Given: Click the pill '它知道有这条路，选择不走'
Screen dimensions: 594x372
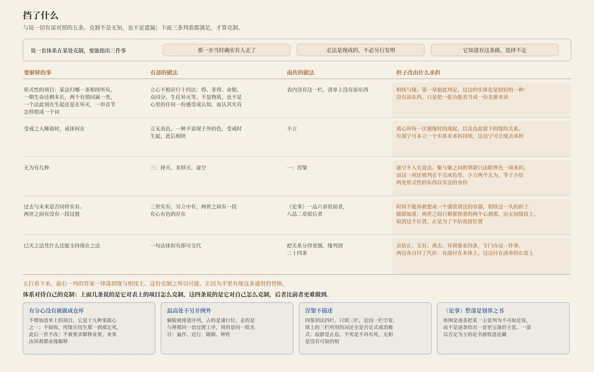Looking at the screenshot, I should [495, 50].
